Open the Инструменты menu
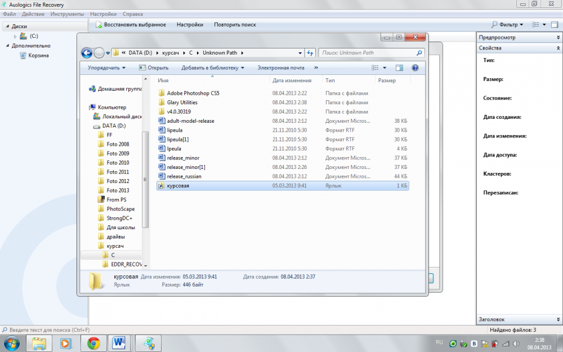563x352 pixels. click(67, 14)
